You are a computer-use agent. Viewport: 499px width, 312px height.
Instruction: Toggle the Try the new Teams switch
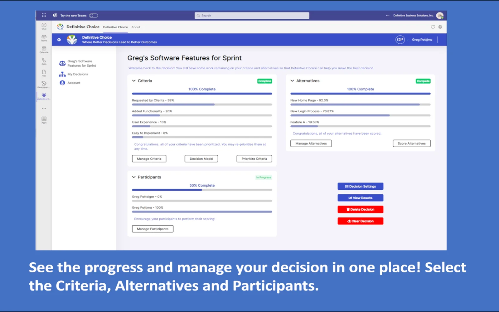[x=94, y=16]
